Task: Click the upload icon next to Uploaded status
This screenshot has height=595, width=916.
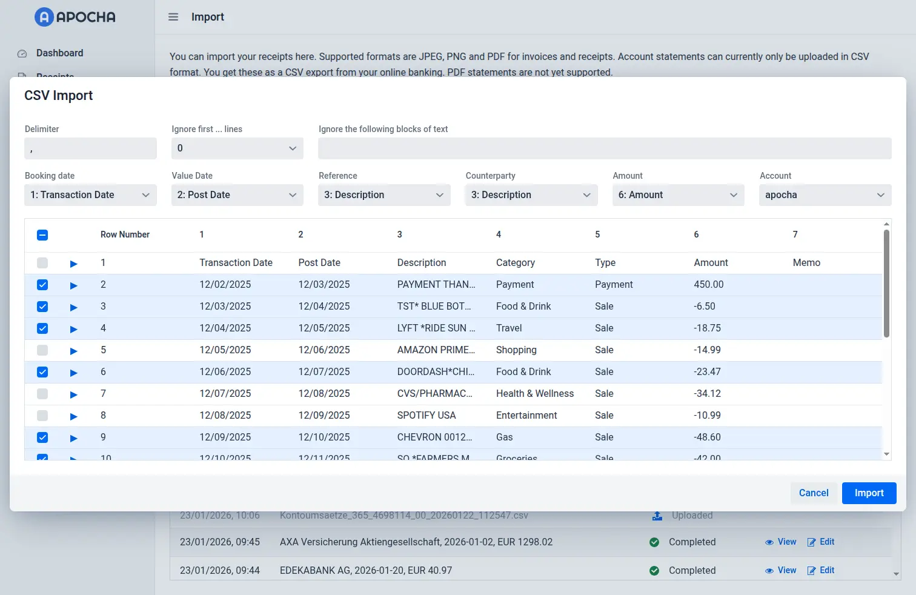Action: (657, 516)
